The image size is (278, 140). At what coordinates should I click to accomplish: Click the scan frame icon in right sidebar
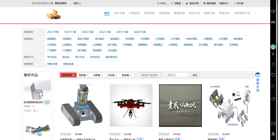tap(273, 123)
